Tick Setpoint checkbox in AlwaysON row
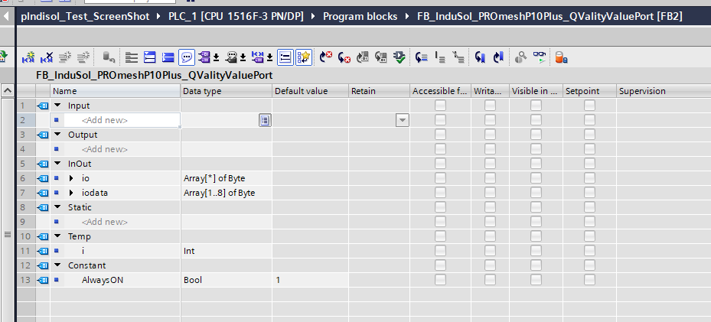The image size is (711, 322). 589,280
